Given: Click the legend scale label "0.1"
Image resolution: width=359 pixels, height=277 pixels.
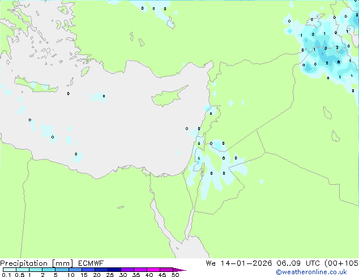Looking at the screenshot, I should [6, 275].
